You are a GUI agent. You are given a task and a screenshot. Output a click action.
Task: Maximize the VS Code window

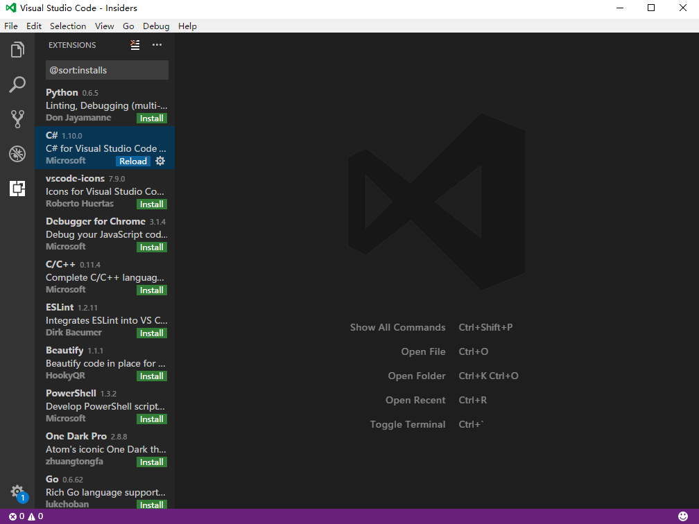point(651,8)
